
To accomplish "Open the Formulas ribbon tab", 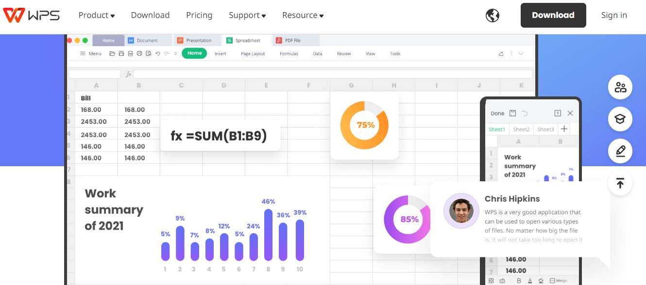I will [289, 54].
